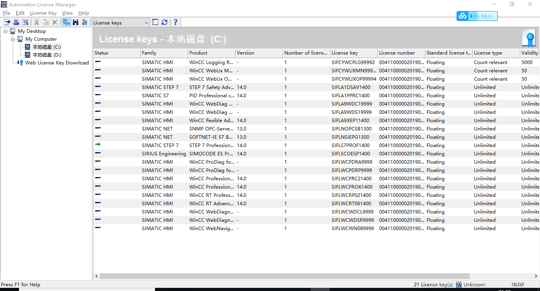This screenshot has width=540, height=291.
Task: Click the Unknown connection status in status bar
Action: point(474,285)
